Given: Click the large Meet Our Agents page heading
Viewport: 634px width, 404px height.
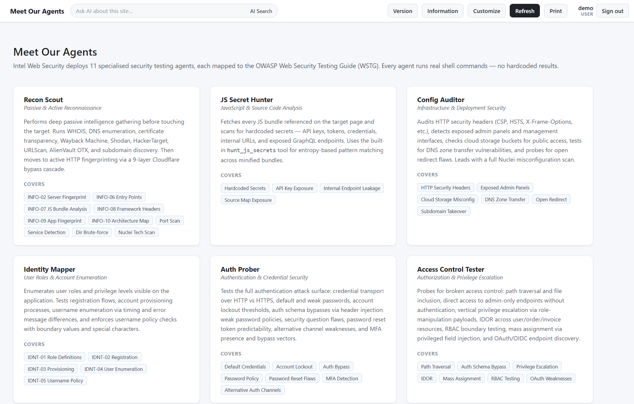Looking at the screenshot, I should (x=55, y=52).
